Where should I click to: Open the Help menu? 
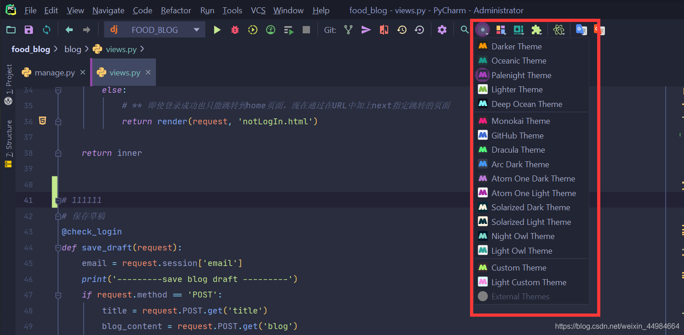[x=321, y=11]
